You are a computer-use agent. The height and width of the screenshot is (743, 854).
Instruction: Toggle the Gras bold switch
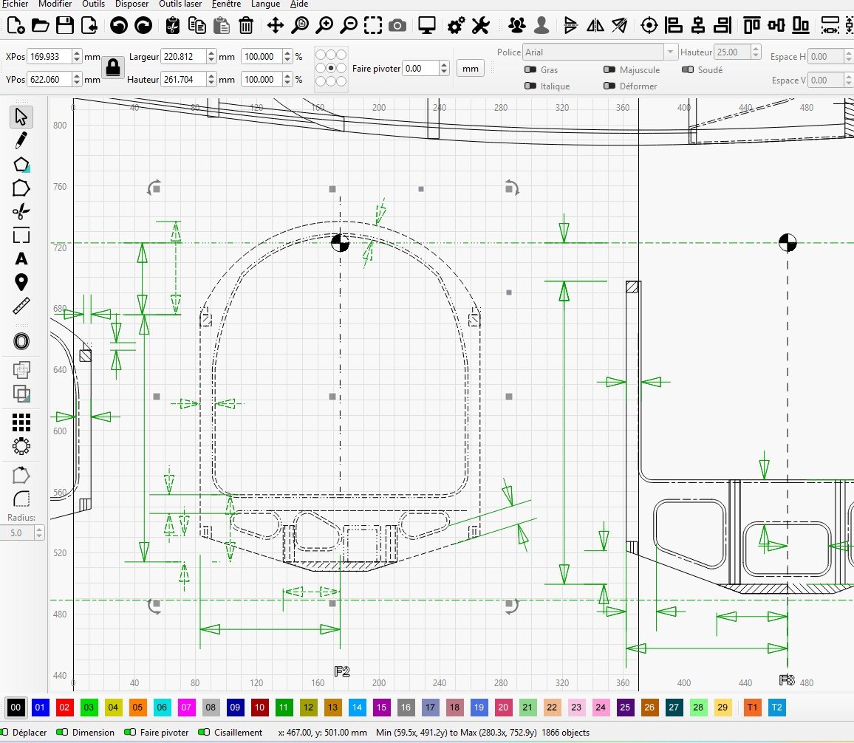530,70
